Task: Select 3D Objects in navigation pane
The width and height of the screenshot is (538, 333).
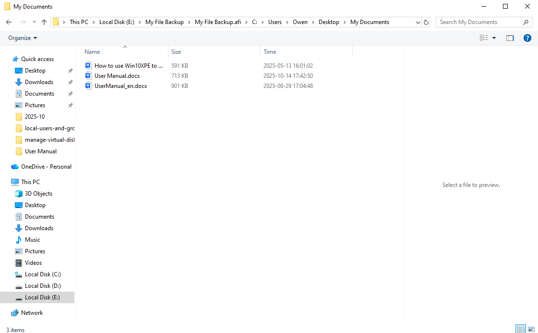Action: coord(38,194)
